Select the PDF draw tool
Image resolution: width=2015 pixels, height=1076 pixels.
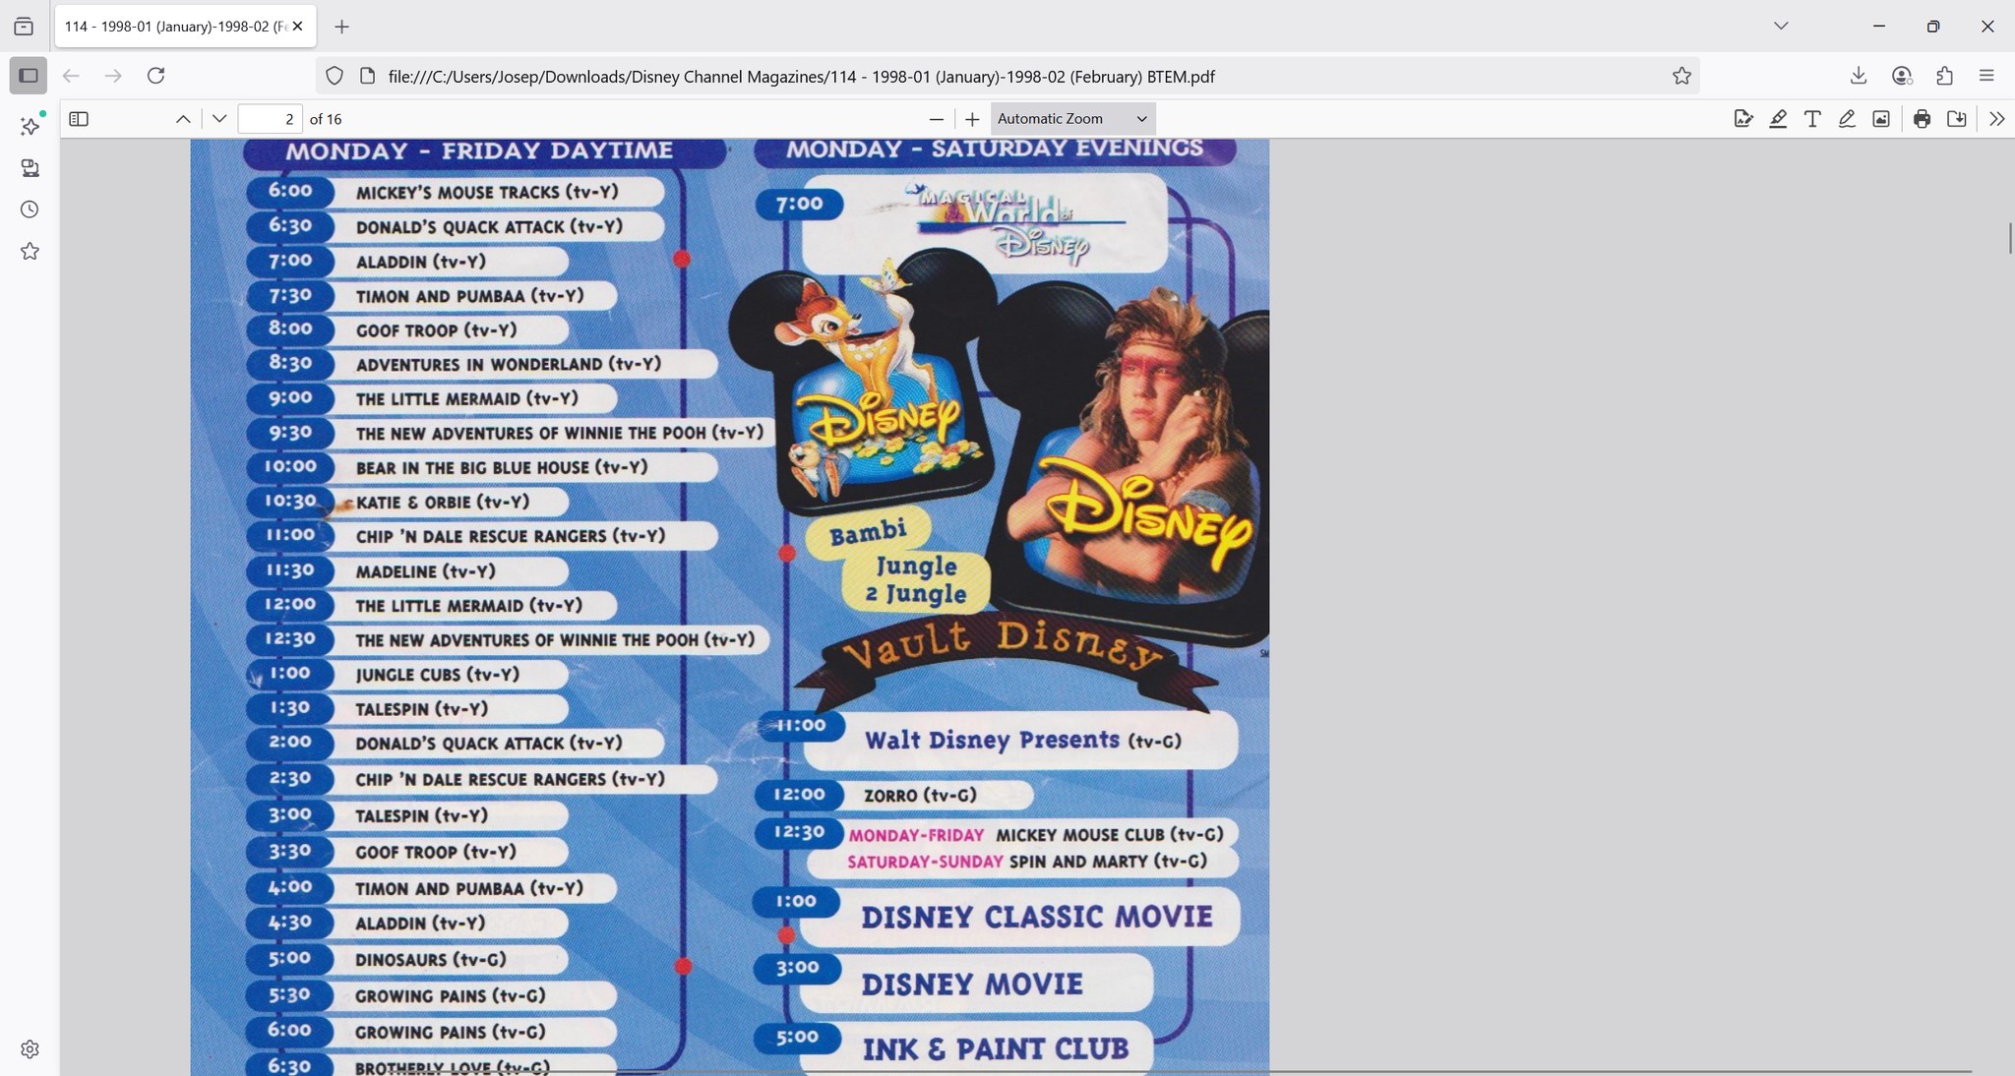1847,119
